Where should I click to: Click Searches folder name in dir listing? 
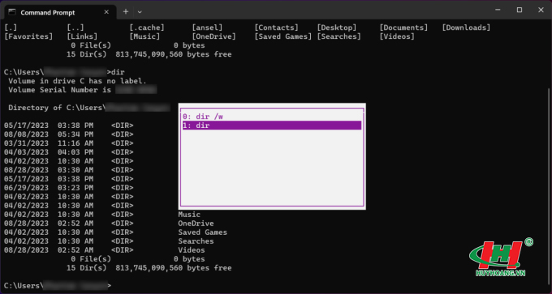tap(196, 241)
